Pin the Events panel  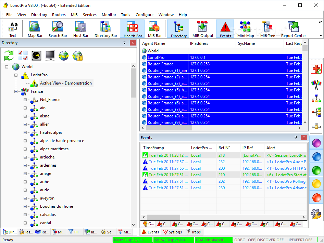(296, 137)
